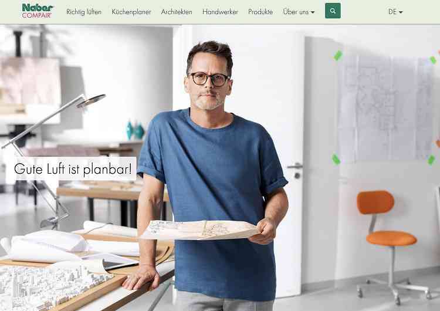Viewport: 440px width, 311px height.
Task: Click the COMPAIR text in the logo
Action: coord(37,15)
